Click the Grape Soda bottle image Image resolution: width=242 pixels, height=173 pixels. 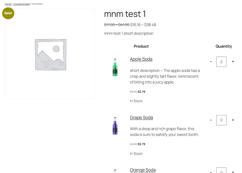(115, 126)
